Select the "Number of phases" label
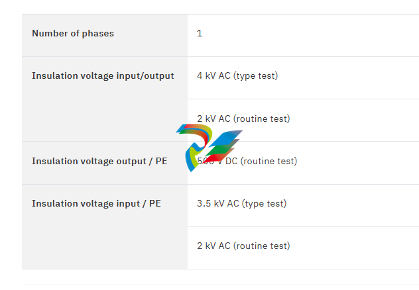 click(73, 34)
